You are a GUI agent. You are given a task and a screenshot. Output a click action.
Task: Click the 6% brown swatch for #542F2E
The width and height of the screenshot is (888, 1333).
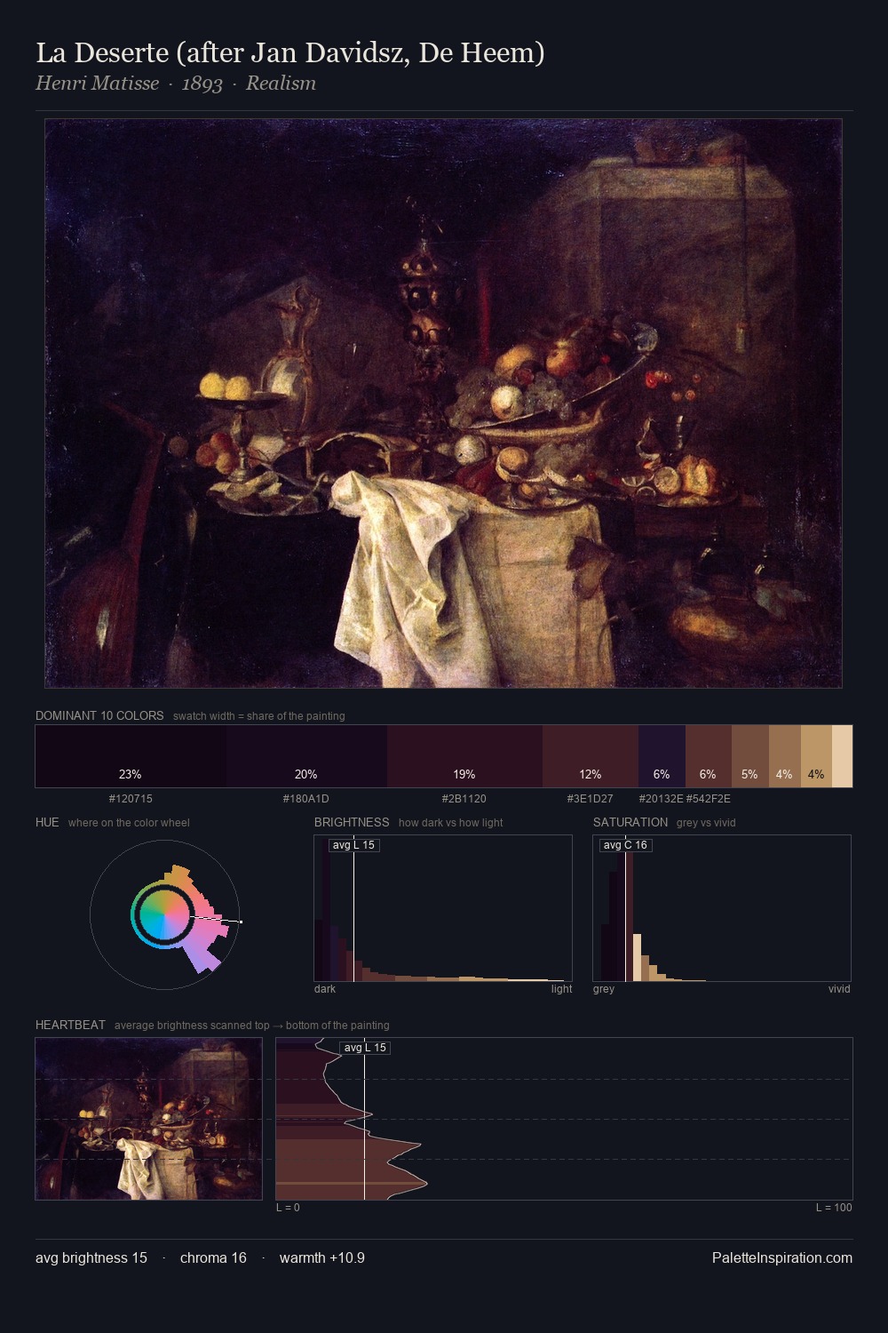coord(709,756)
